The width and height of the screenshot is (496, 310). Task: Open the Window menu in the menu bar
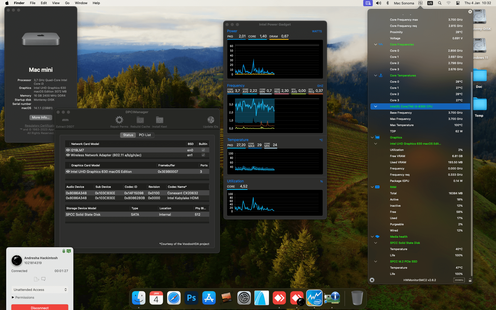click(x=81, y=3)
